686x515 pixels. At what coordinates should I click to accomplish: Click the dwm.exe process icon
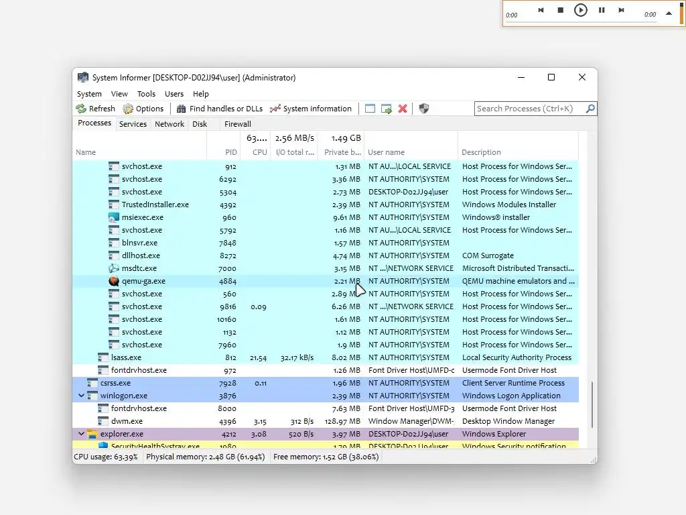pos(102,421)
